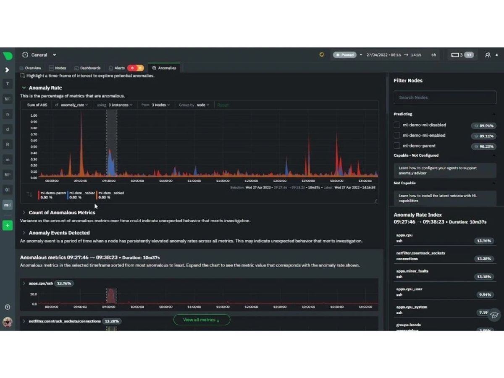This screenshot has height=378, width=504.
Task: Collapse the Anomaly Rate section
Action: pyautogui.click(x=24, y=88)
